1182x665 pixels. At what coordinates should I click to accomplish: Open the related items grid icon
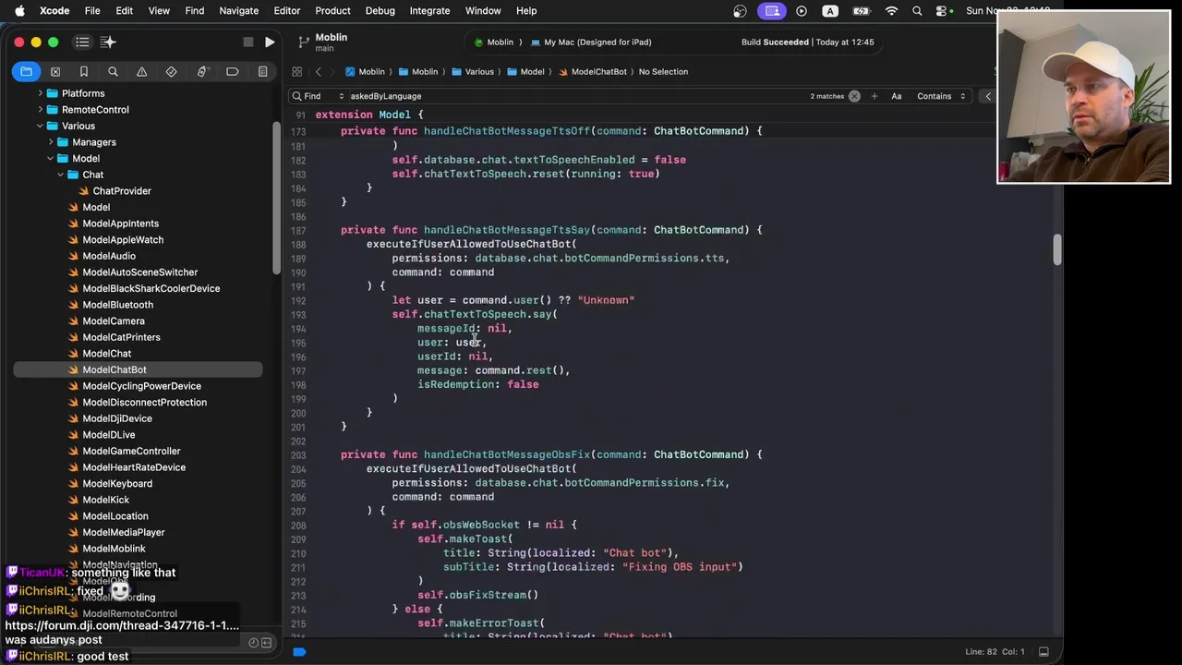point(296,71)
